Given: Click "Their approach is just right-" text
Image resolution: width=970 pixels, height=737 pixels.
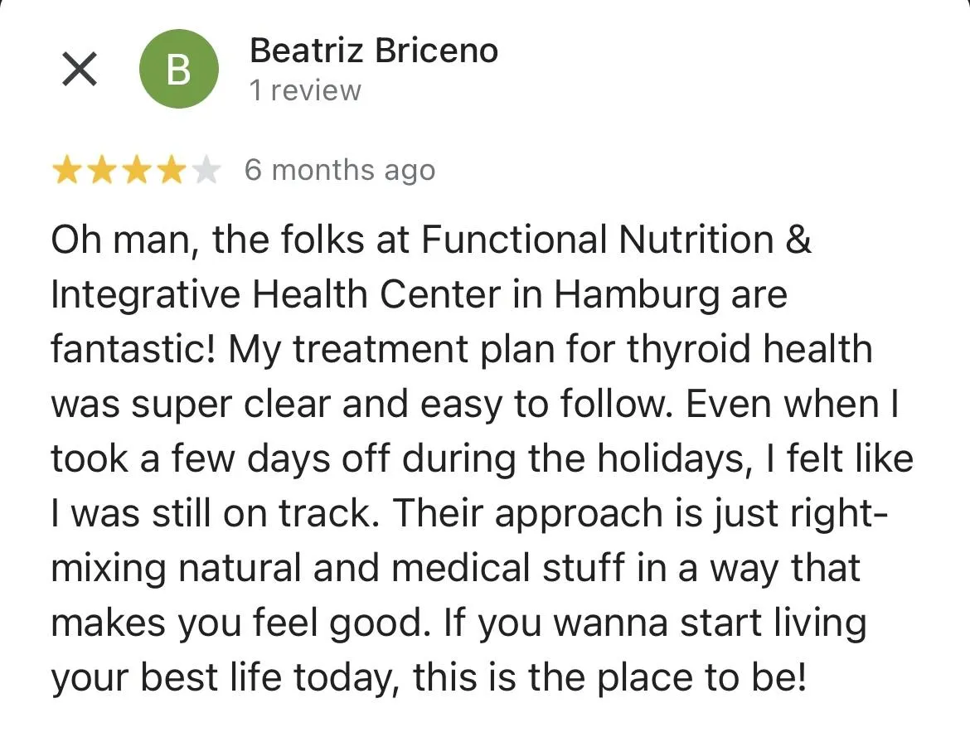Looking at the screenshot, I should pyautogui.click(x=640, y=514).
